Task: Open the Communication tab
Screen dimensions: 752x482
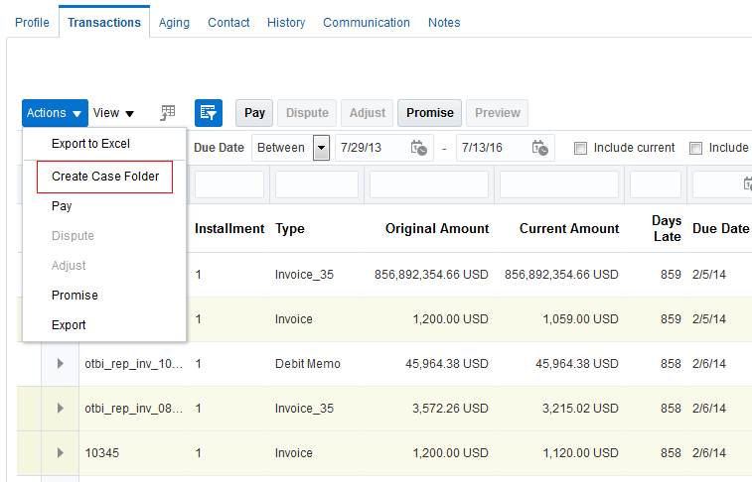Action: point(366,22)
